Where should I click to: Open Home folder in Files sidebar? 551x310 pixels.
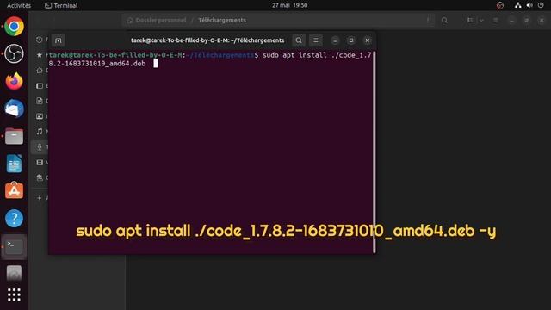[x=40, y=71]
